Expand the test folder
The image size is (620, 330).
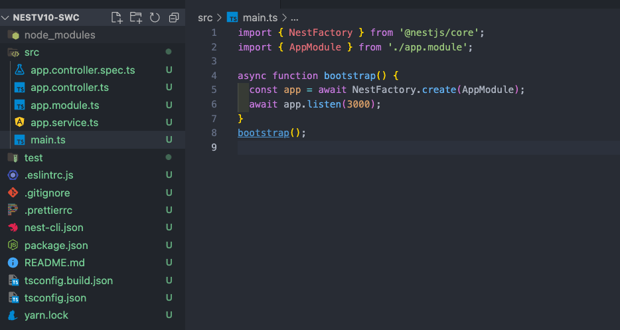click(x=92, y=157)
